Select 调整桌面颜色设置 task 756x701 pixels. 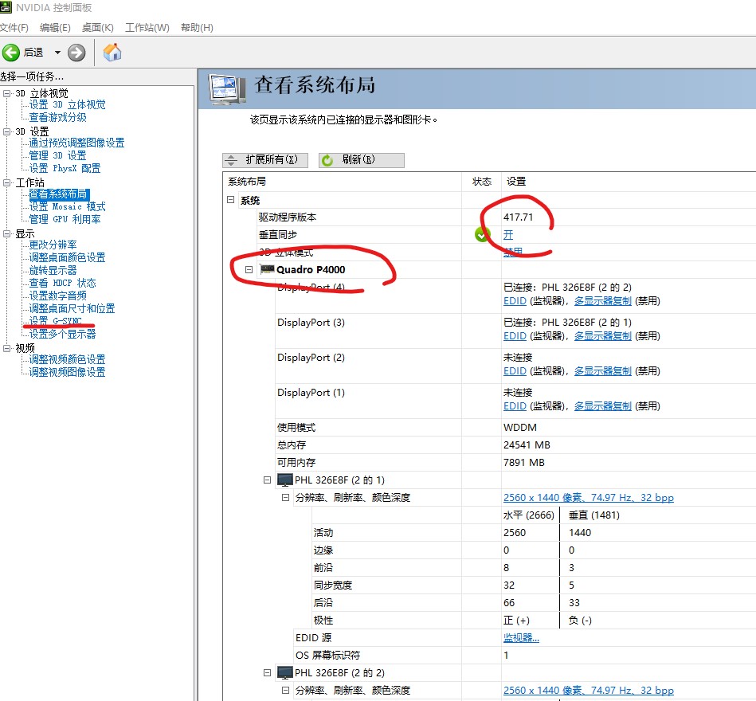click(67, 257)
